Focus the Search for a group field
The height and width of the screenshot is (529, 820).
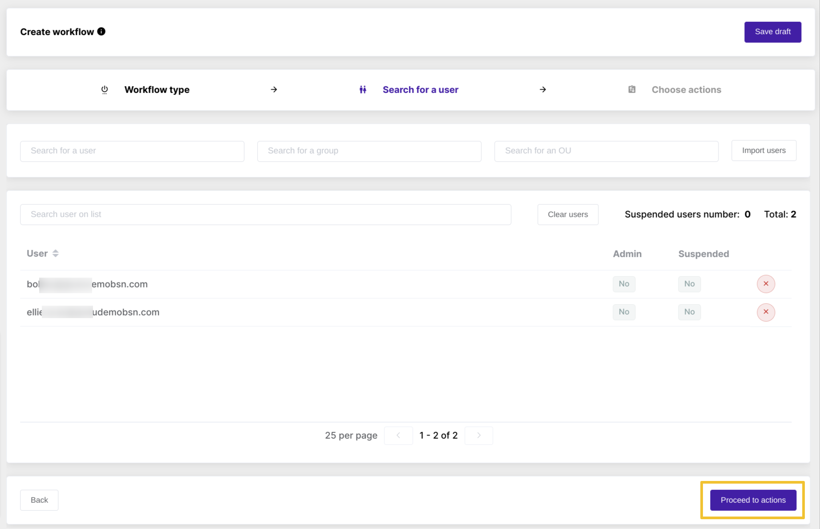(369, 151)
